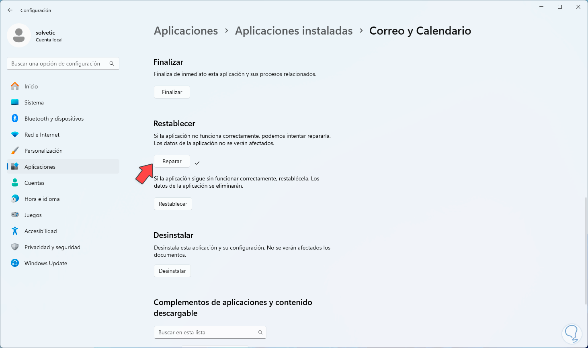The height and width of the screenshot is (348, 588).
Task: Click the search magnifier in settings search
Action: pos(112,63)
